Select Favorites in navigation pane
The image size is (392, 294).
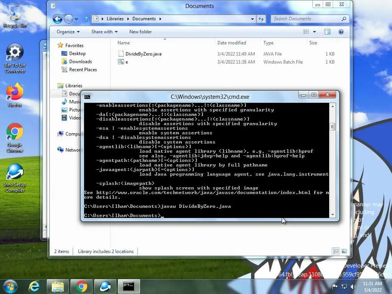(74, 46)
